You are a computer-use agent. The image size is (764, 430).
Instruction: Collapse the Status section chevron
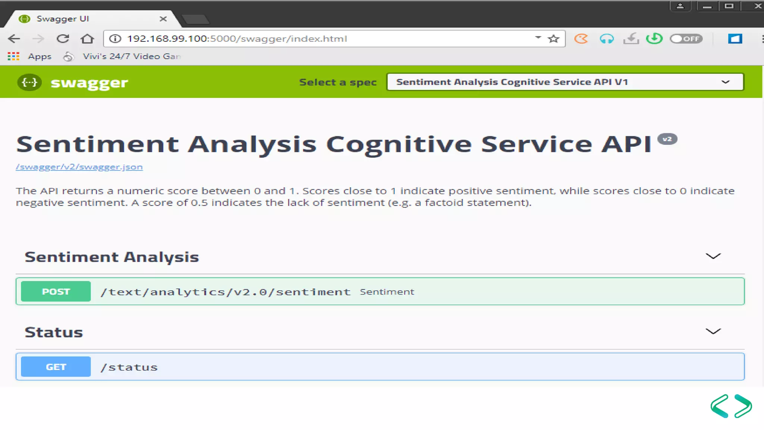tap(713, 331)
